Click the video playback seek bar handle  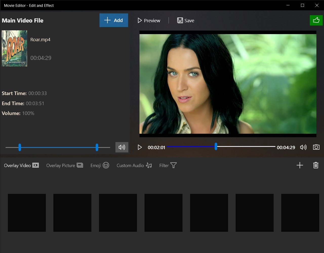pos(216,146)
